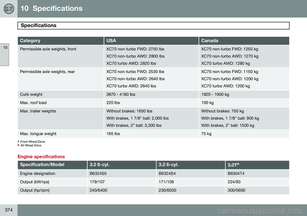Click the '165 lbs' tongue weight value
307x216 pixels.
pos(113,134)
